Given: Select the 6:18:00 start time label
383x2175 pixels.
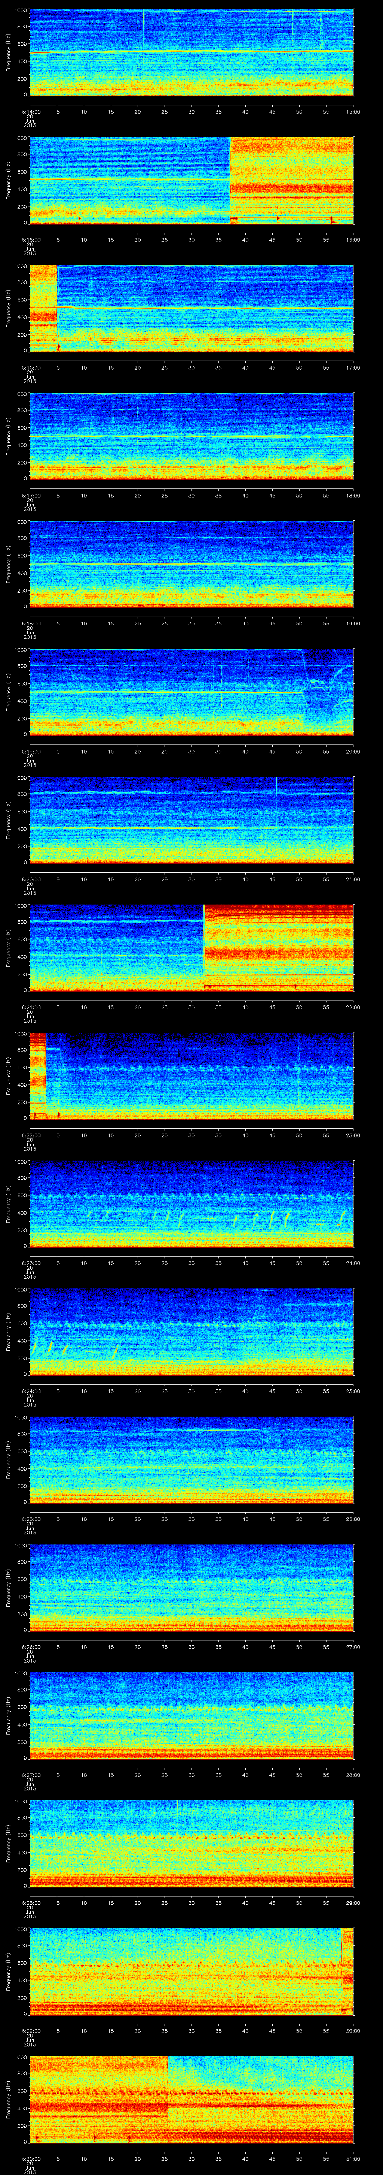Looking at the screenshot, I should tap(30, 623).
